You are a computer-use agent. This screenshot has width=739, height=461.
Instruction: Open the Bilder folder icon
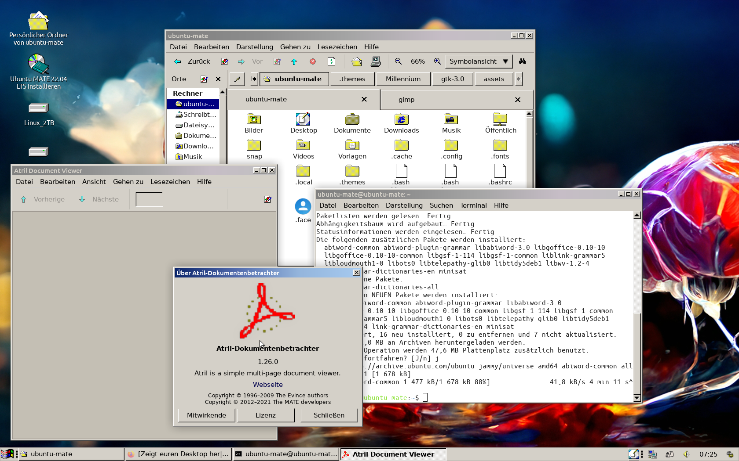click(254, 119)
